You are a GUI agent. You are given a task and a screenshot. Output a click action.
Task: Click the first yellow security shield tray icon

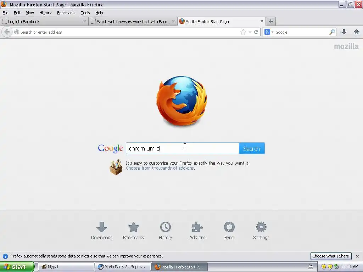[324, 267]
